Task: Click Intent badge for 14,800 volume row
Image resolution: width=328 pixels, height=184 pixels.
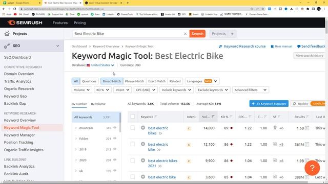Action: pos(189,128)
